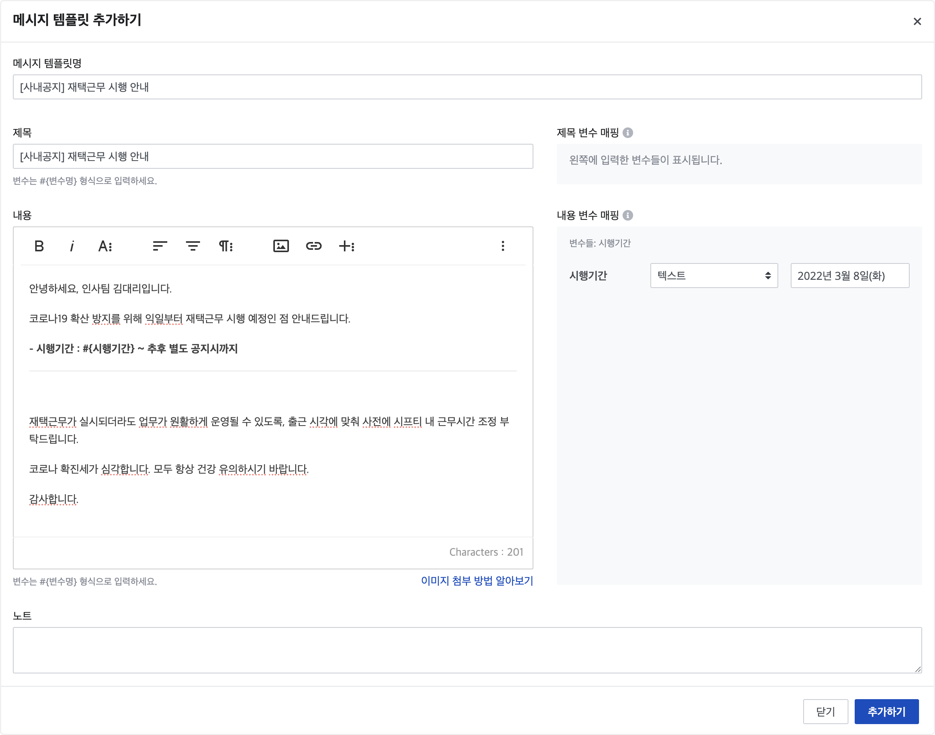Click the 시행기간 value field with the 2022 date
The height and width of the screenshot is (735, 935).
tap(849, 276)
